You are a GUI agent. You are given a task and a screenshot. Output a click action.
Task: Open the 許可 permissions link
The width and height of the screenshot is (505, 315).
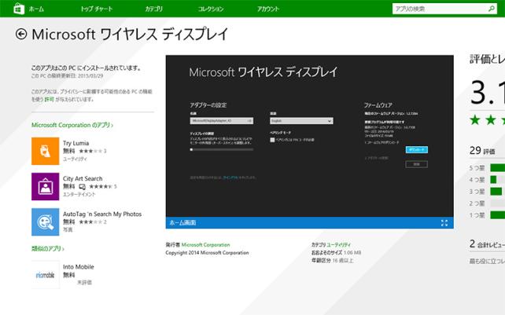tap(49, 100)
